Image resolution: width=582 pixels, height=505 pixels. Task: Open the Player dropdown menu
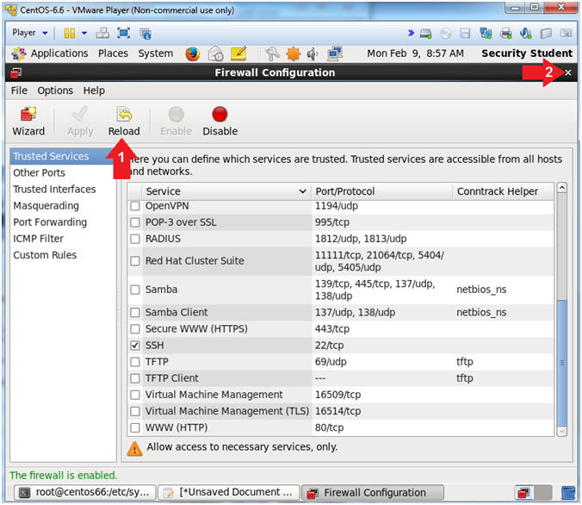29,33
